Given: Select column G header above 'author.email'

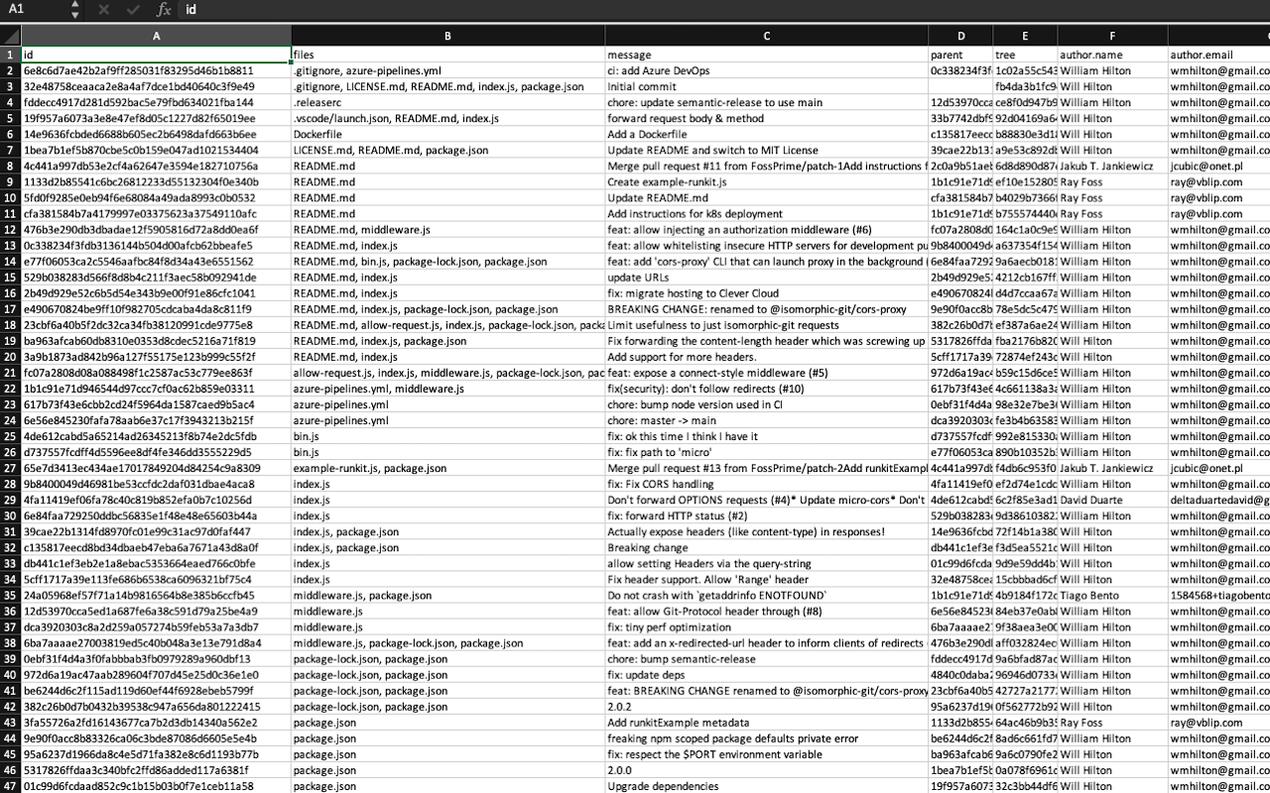Looking at the screenshot, I should tap(1217, 35).
